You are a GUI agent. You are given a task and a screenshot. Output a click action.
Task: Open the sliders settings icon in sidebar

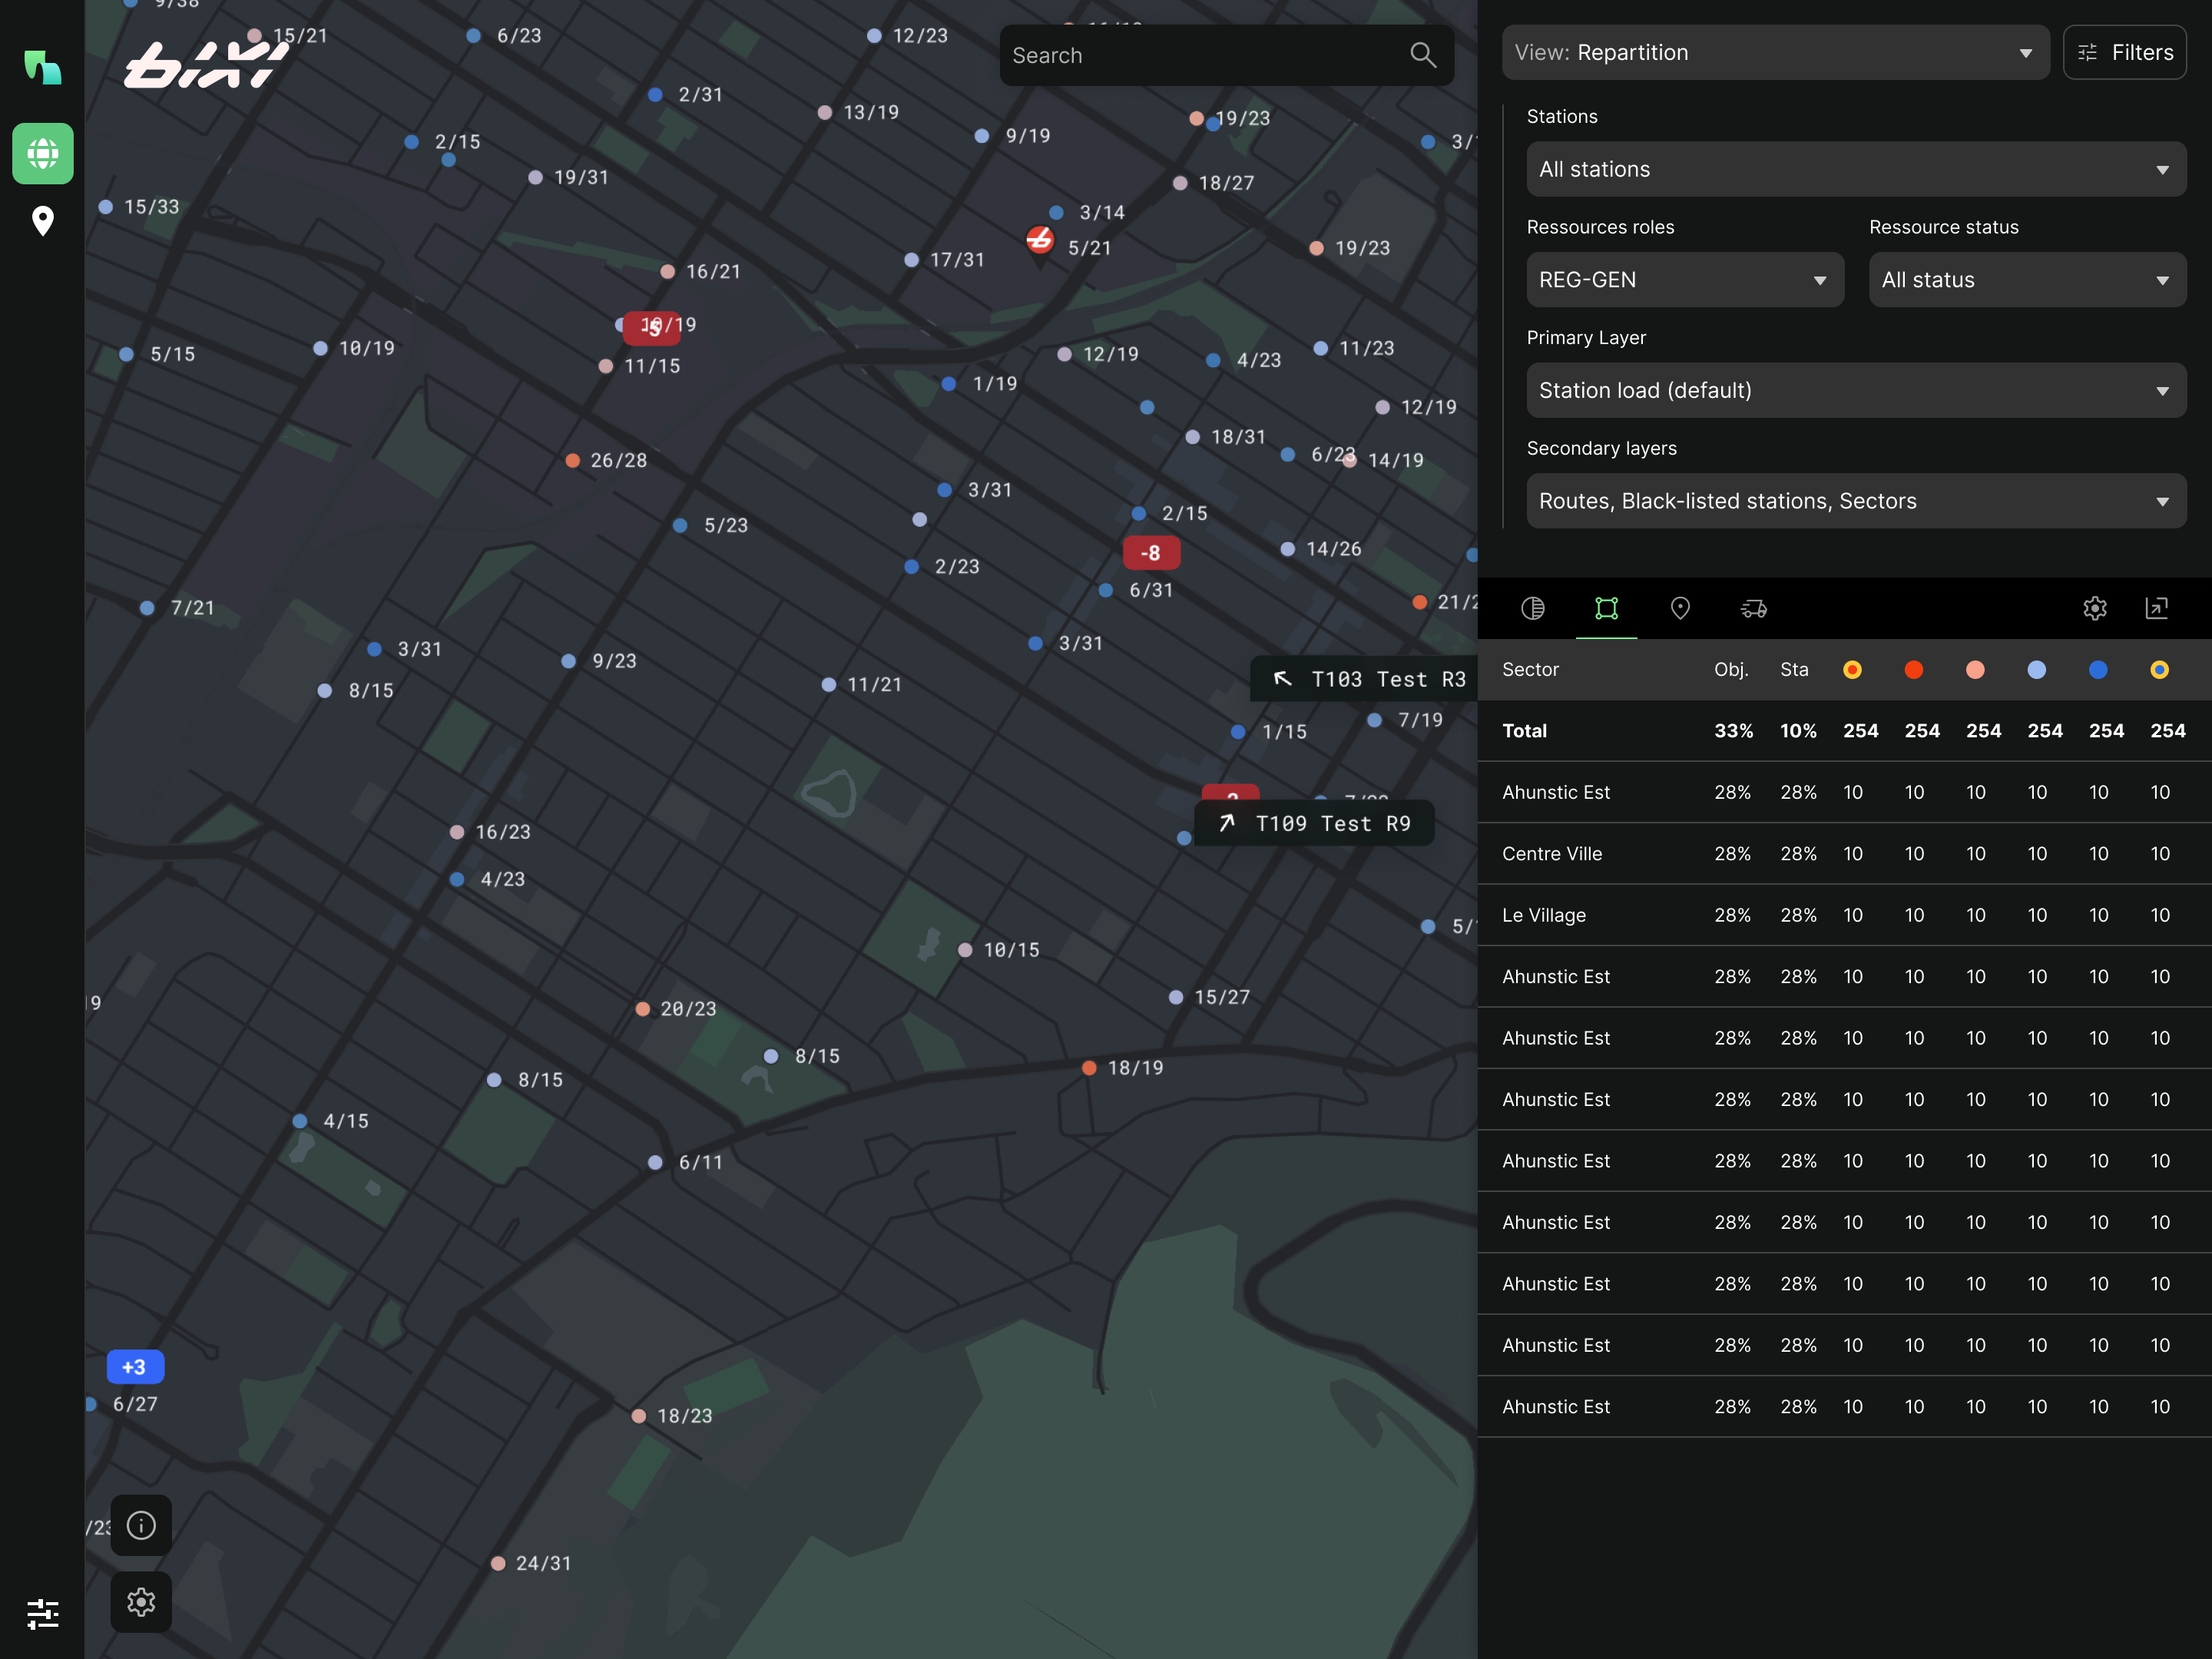42,1613
